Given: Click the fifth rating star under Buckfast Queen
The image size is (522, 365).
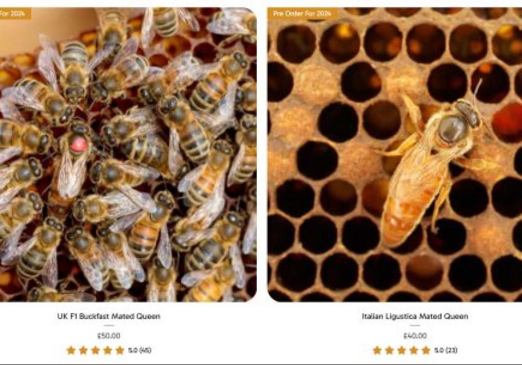Looking at the screenshot, I should [120, 350].
